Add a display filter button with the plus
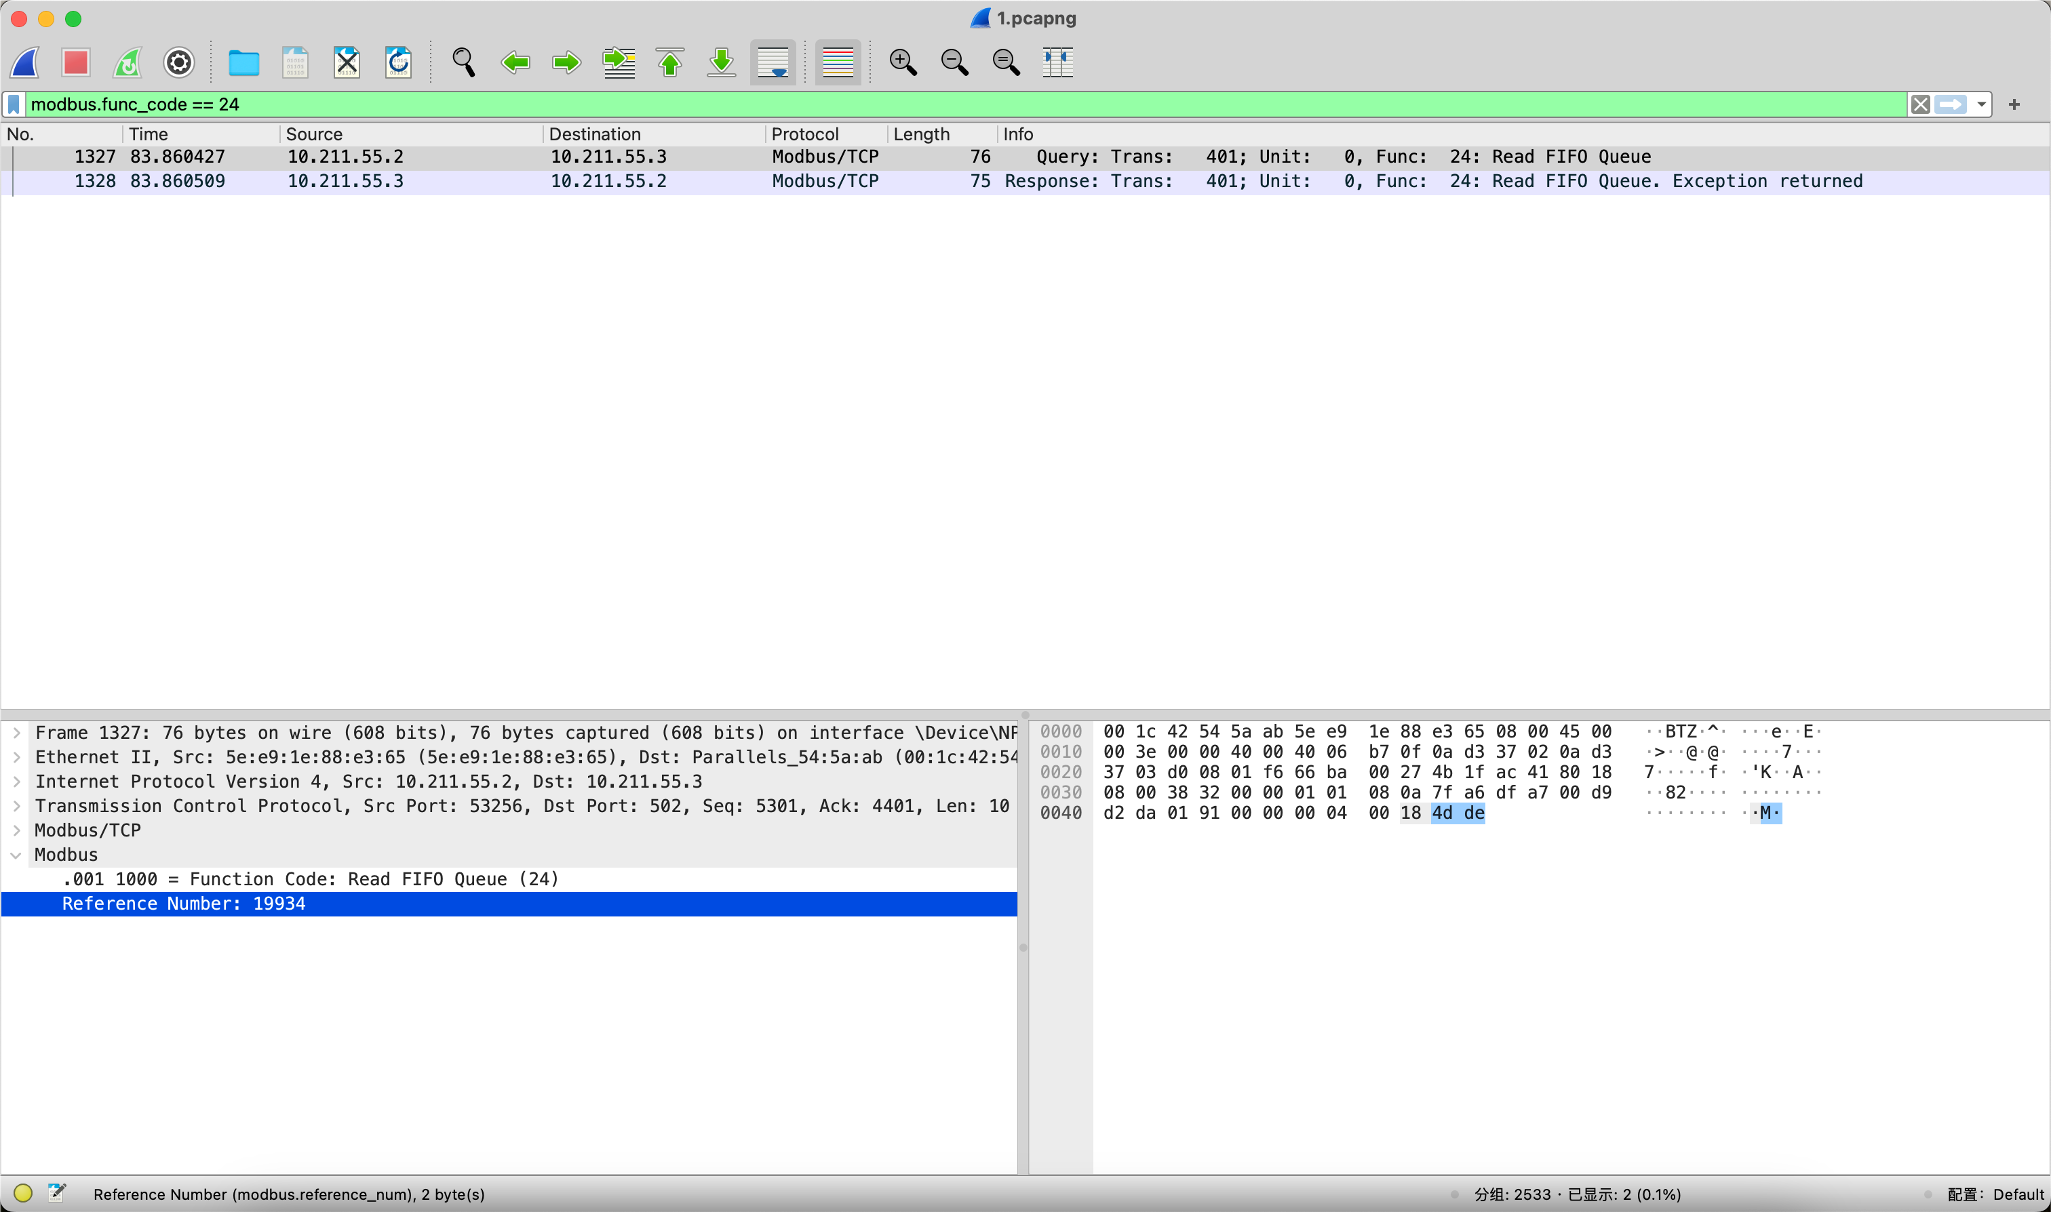Viewport: 2051px width, 1212px height. coord(2014,104)
